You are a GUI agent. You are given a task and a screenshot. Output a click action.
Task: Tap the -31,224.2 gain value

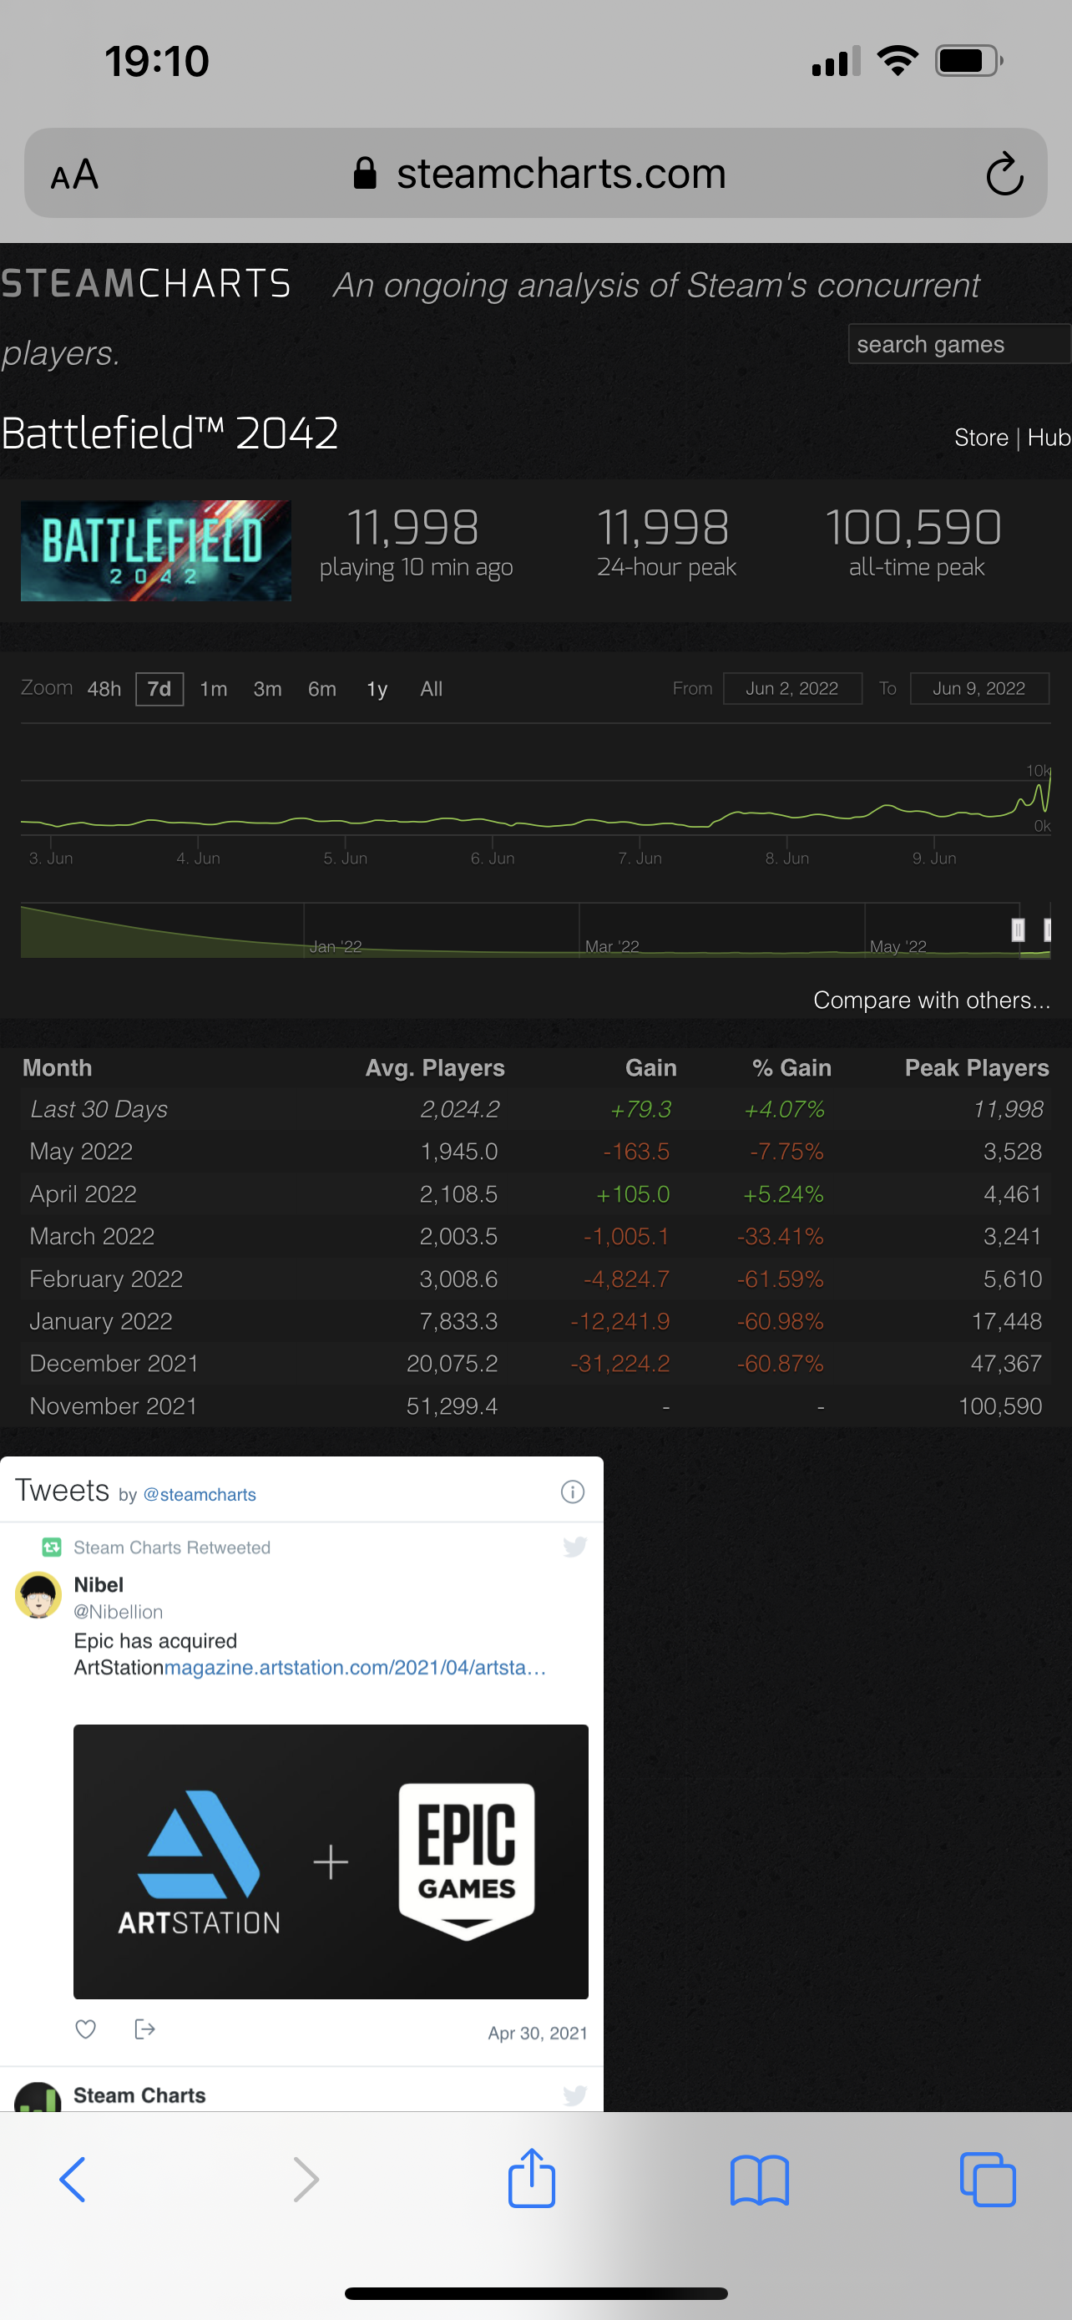[x=620, y=1364]
